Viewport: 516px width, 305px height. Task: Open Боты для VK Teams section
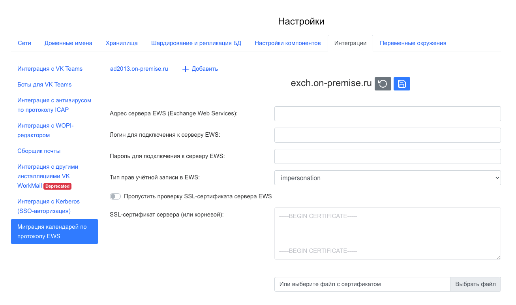pos(44,85)
